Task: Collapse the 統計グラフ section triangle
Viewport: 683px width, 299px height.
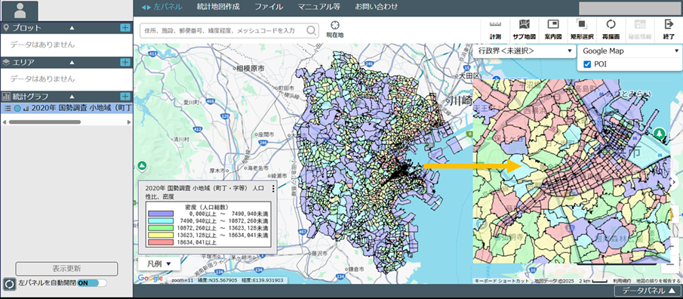Action: pyautogui.click(x=72, y=97)
